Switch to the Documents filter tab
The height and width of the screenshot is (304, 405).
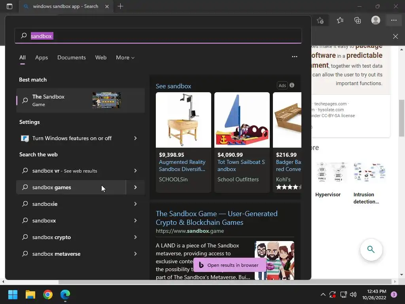point(72,57)
